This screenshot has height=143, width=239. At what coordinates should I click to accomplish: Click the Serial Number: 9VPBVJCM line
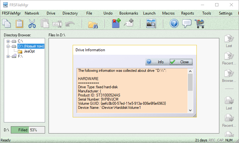click(x=98, y=99)
